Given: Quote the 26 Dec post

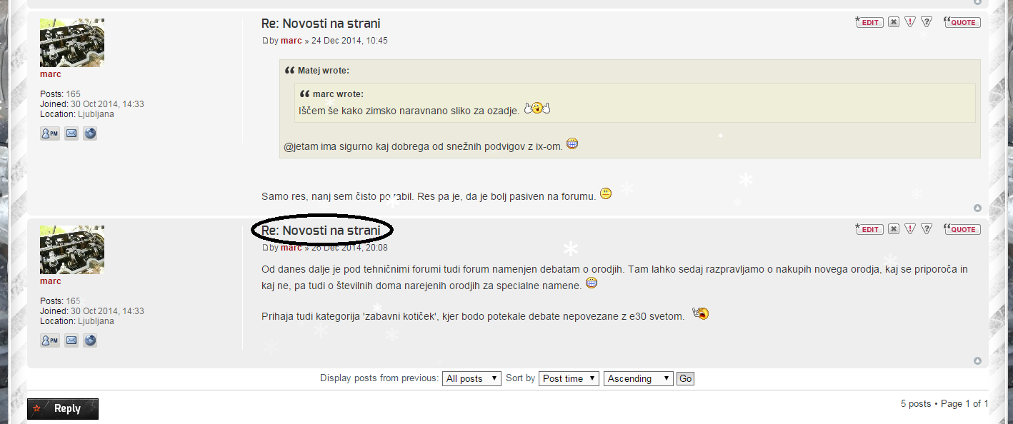Looking at the screenshot, I should point(963,229).
